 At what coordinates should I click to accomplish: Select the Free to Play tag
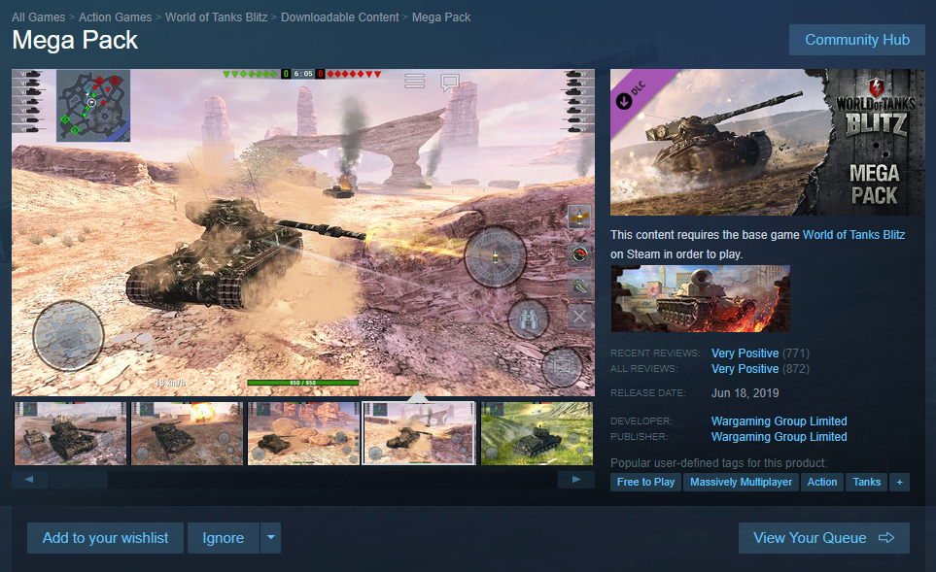click(645, 482)
